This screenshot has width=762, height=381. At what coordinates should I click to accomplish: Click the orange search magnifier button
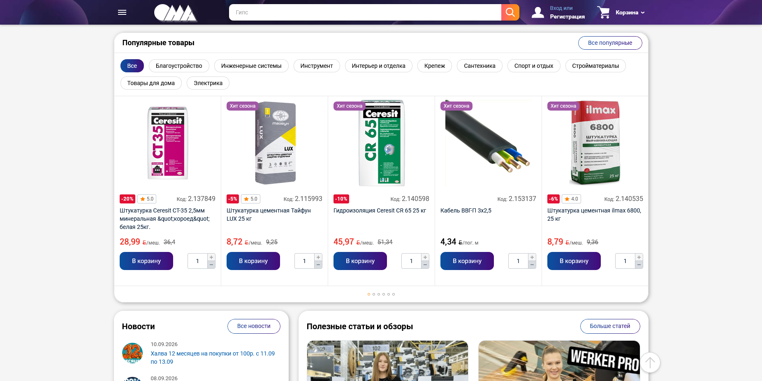510,12
